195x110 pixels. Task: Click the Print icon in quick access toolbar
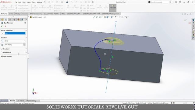point(67,2)
